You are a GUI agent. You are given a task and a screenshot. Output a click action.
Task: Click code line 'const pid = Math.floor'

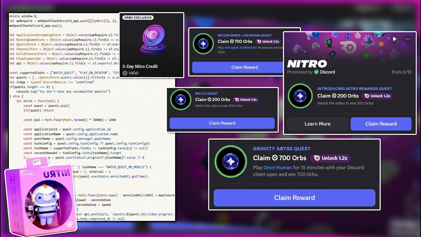point(69,120)
